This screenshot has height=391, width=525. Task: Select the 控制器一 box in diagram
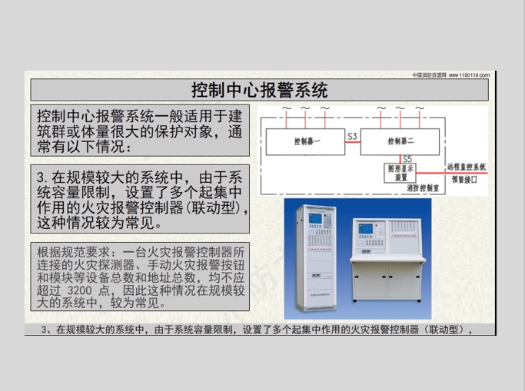tap(307, 142)
